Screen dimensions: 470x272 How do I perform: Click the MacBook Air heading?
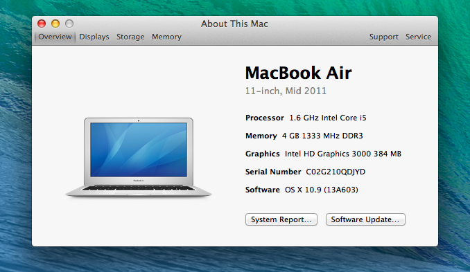pyautogui.click(x=298, y=73)
